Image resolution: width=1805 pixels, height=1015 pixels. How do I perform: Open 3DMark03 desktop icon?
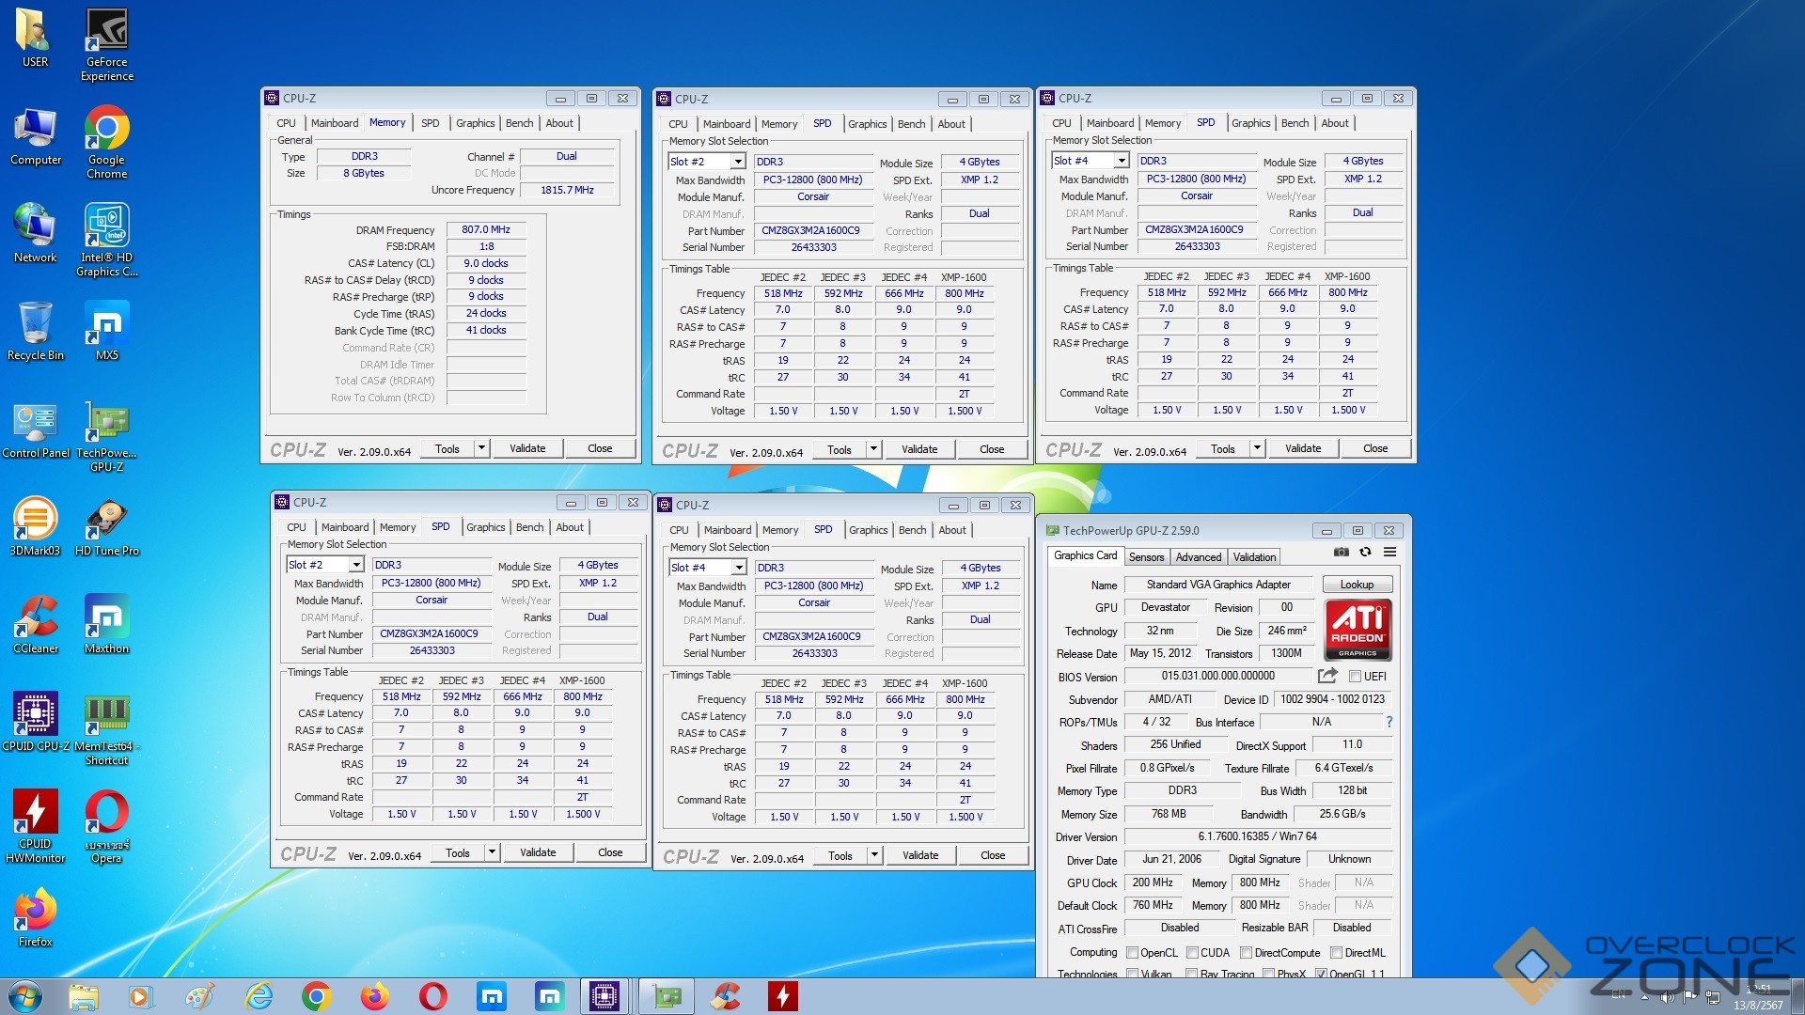35,526
